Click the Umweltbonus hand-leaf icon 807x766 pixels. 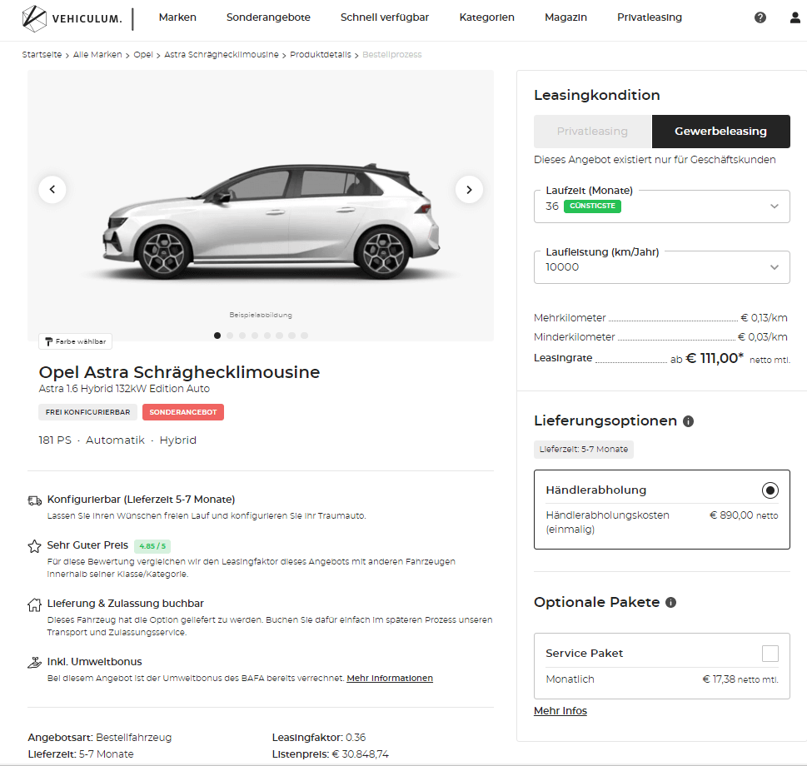tap(34, 663)
